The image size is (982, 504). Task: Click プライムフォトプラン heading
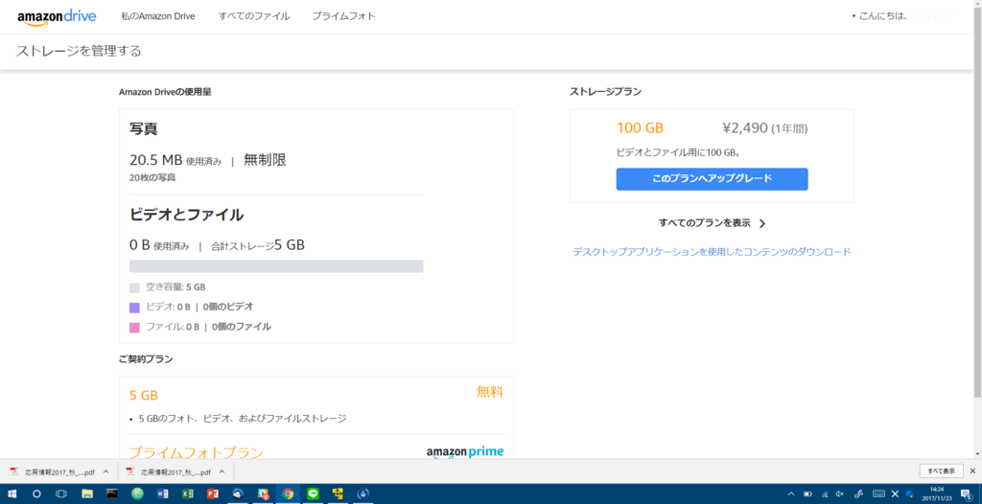point(196,452)
